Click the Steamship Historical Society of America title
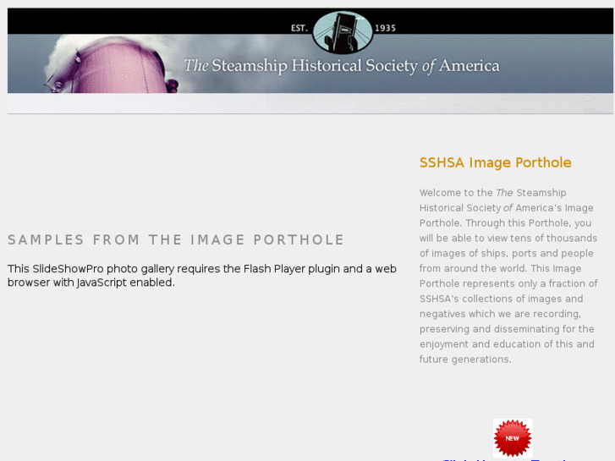Image resolution: width=615 pixels, height=461 pixels. tap(342, 66)
